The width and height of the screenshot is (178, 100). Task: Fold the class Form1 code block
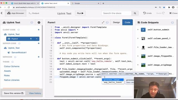(x=53, y=38)
